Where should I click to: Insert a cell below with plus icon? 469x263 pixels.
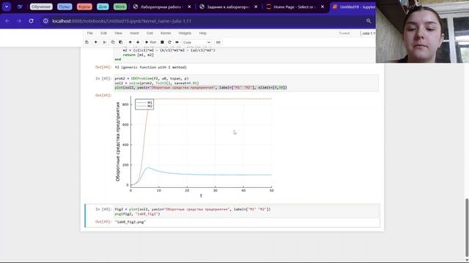[96, 42]
